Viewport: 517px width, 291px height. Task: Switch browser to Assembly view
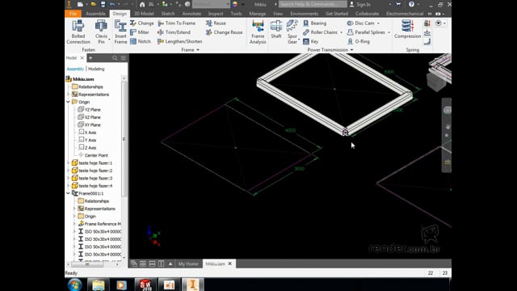[x=75, y=69]
